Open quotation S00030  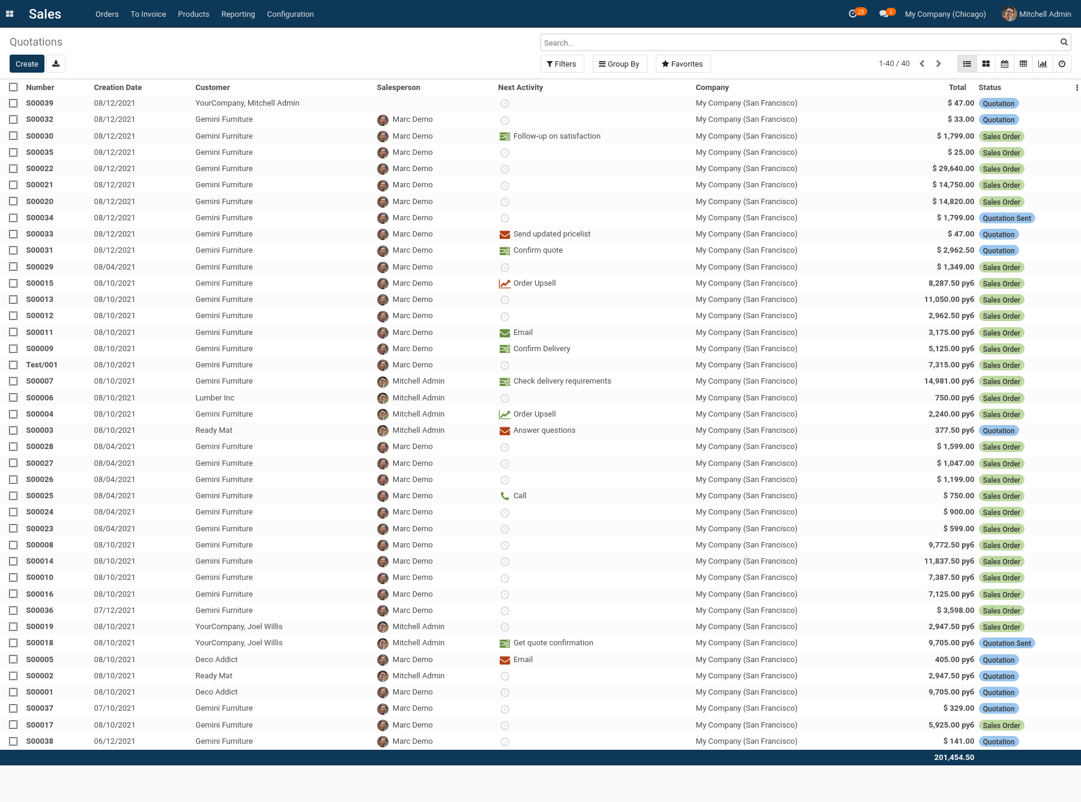pos(40,136)
